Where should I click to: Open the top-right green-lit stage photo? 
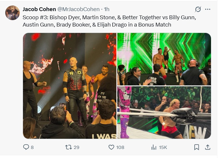[x=164, y=59]
